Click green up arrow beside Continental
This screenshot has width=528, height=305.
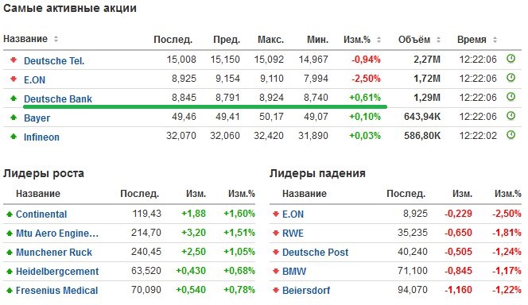[10, 214]
